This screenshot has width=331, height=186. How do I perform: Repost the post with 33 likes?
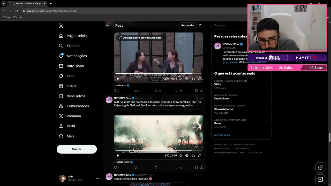(137, 91)
